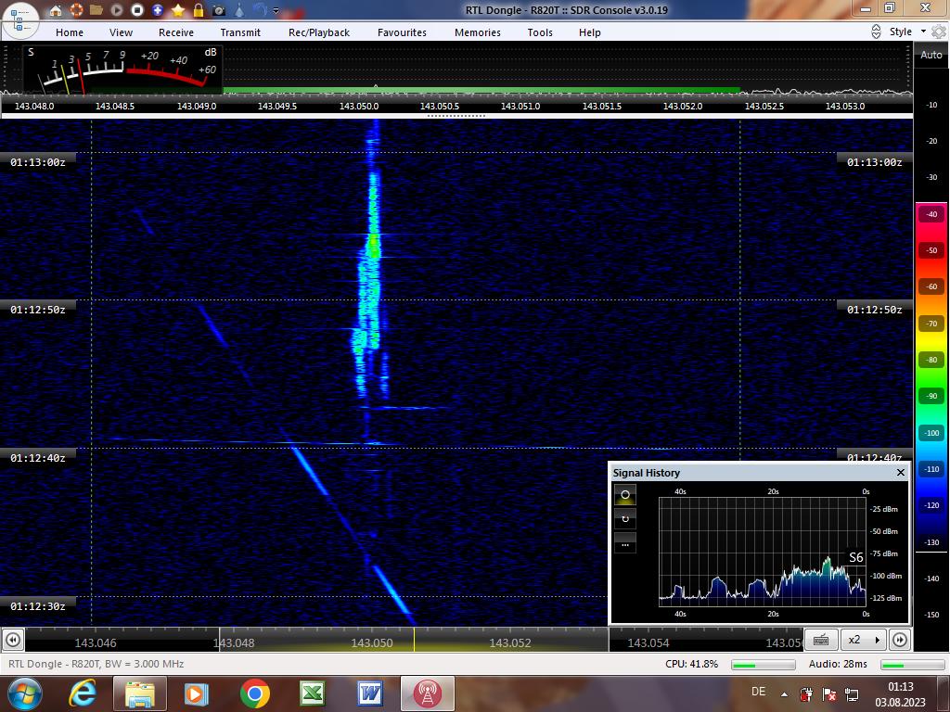Viewport: 950px width, 712px height.
Task: Open Windows Explorer folder from taskbar
Action: pyautogui.click(x=140, y=693)
